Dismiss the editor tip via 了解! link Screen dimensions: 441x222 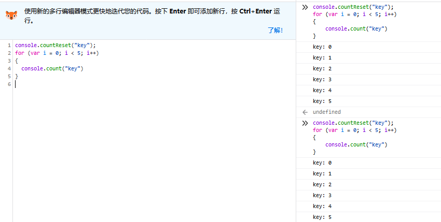[275, 31]
